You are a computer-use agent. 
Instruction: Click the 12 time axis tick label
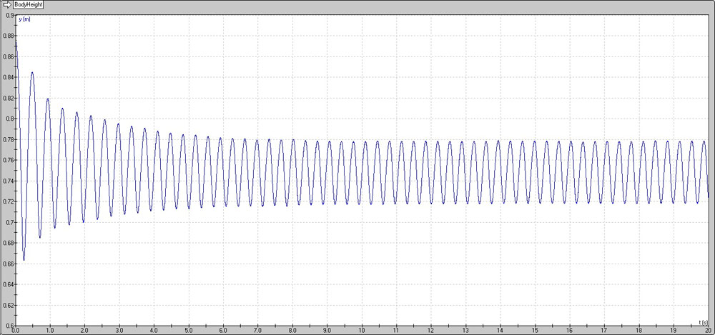431,330
